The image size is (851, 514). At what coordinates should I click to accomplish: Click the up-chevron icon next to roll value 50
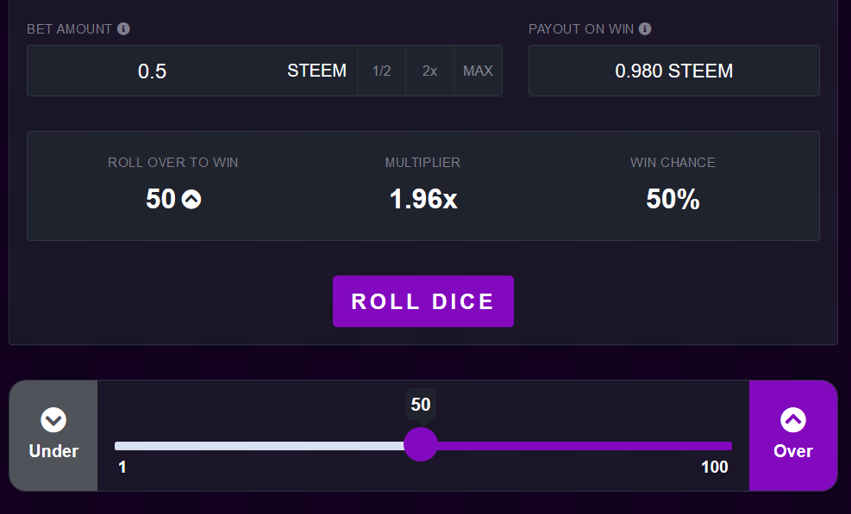[191, 200]
